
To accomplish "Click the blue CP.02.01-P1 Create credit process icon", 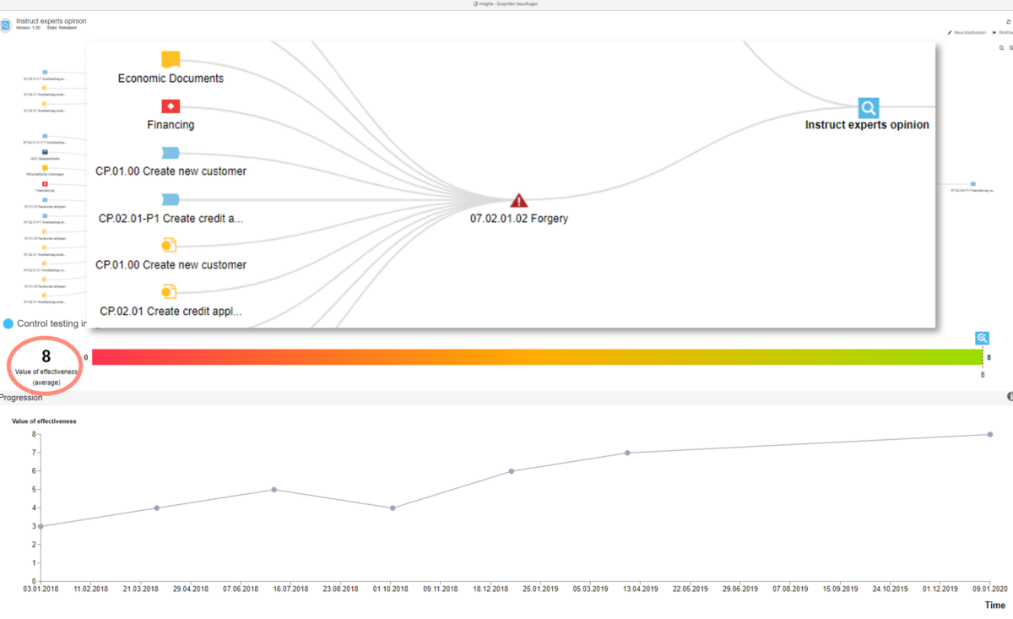I will pos(171,199).
